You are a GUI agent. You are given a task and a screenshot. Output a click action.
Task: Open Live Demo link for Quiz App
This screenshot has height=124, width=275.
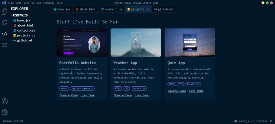196,91
